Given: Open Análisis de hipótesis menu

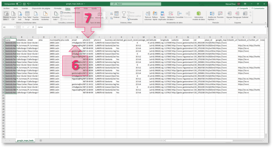Looking at the screenshot, I should click(212, 16).
